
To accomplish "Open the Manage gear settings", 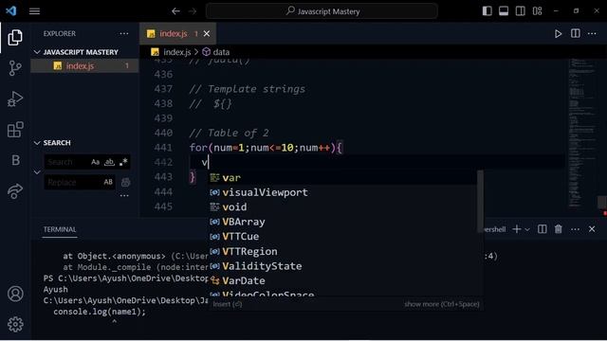I will (x=15, y=324).
